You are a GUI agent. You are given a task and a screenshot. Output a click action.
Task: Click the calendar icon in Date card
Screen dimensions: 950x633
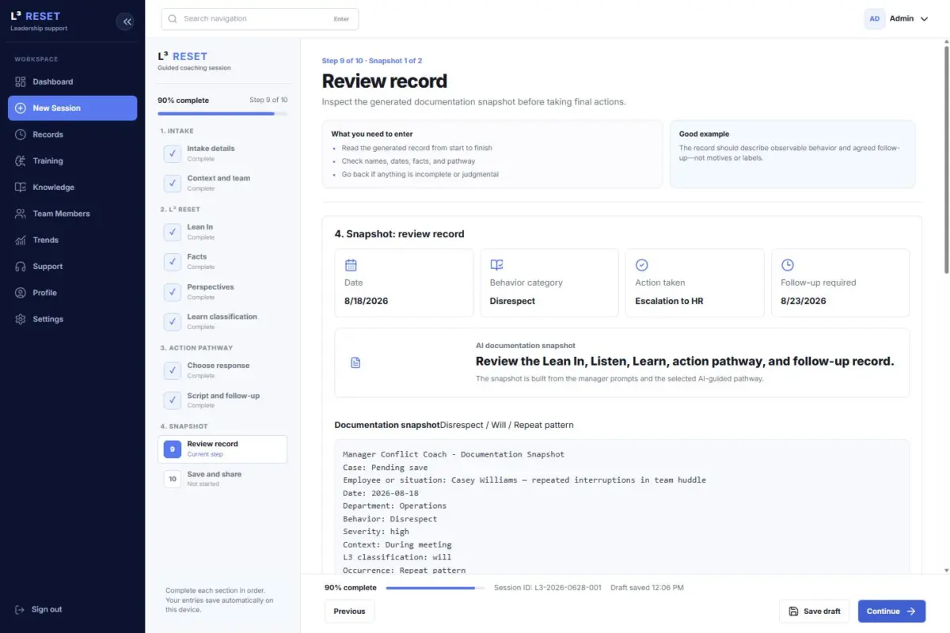(351, 265)
